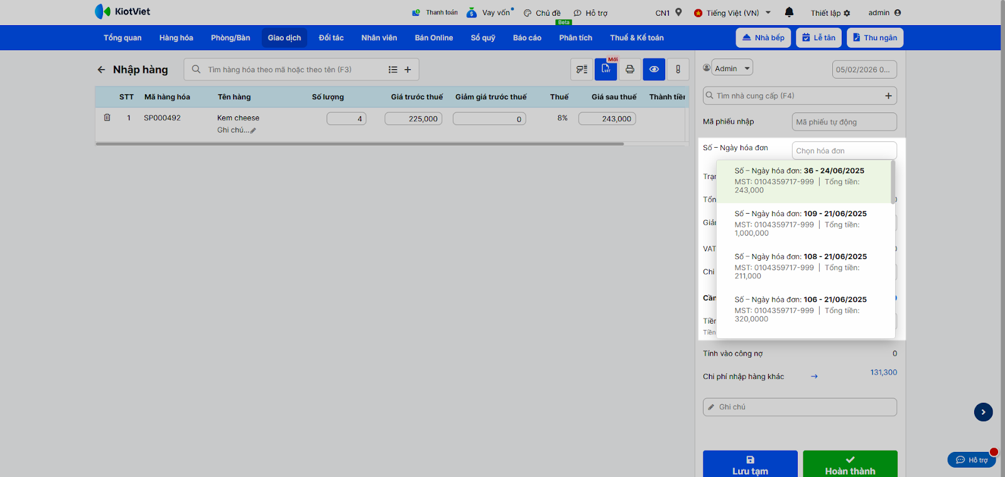Image resolution: width=1005 pixels, height=477 pixels.
Task: Open the Hỗ trợ link in top bar
Action: tap(590, 13)
